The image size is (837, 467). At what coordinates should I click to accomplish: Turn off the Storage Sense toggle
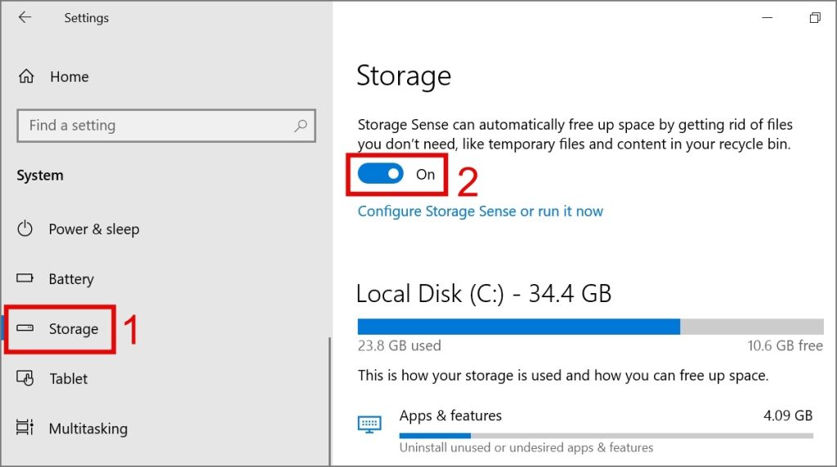(x=381, y=174)
